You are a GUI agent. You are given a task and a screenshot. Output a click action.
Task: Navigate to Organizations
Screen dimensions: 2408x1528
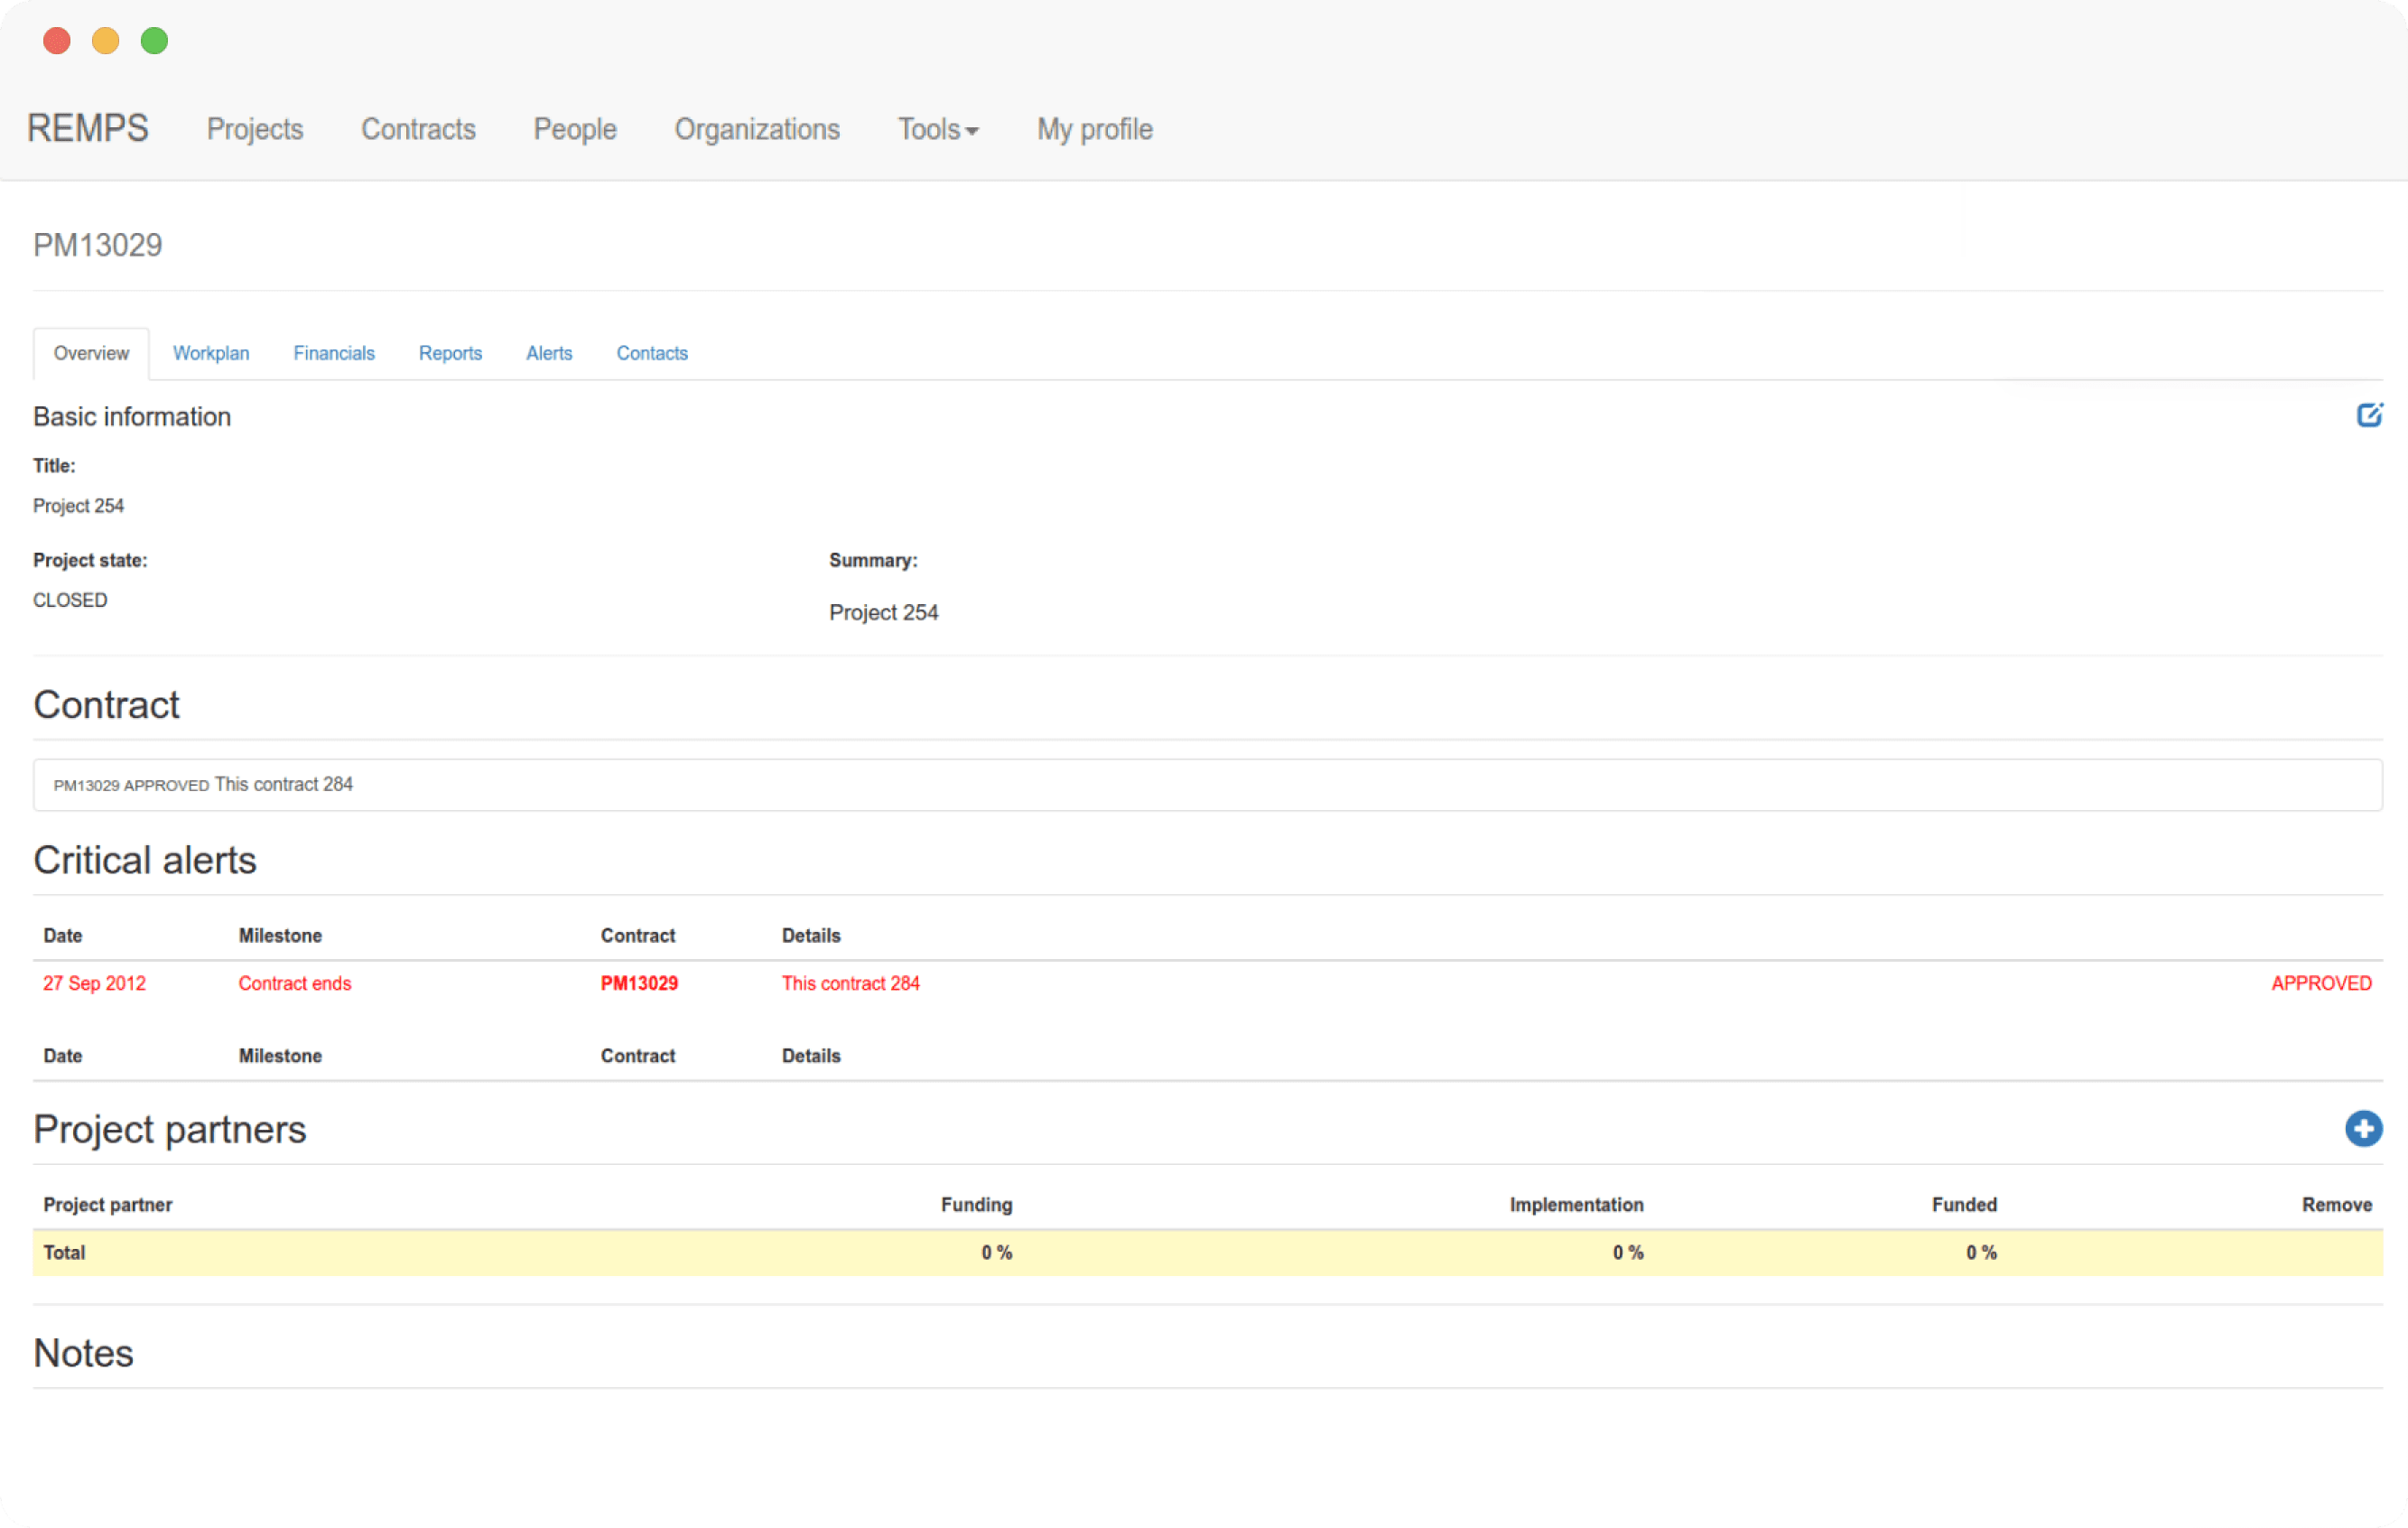click(756, 129)
